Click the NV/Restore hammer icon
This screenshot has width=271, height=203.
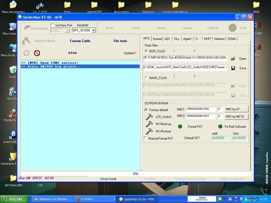point(149,131)
